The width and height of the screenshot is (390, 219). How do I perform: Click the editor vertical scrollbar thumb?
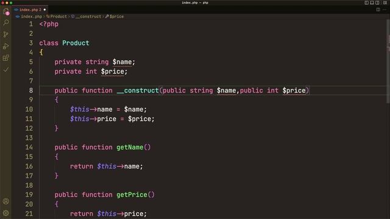click(388, 61)
